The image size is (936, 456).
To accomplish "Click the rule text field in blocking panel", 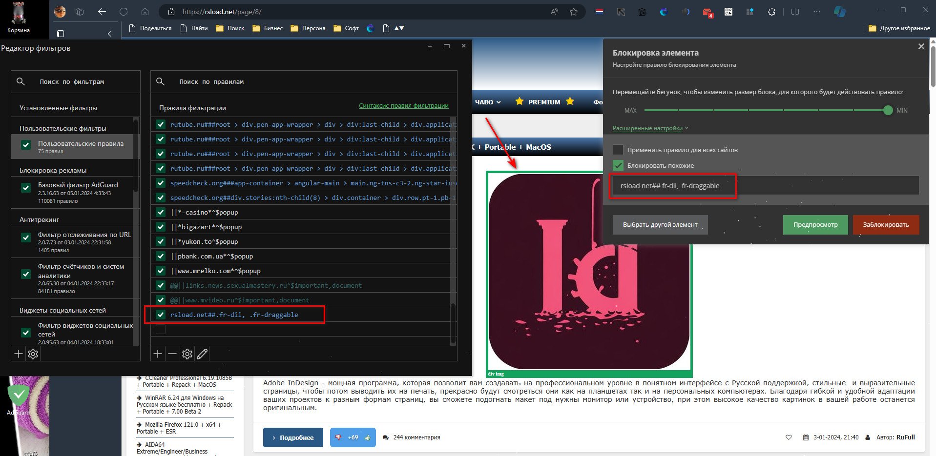I will (766, 186).
